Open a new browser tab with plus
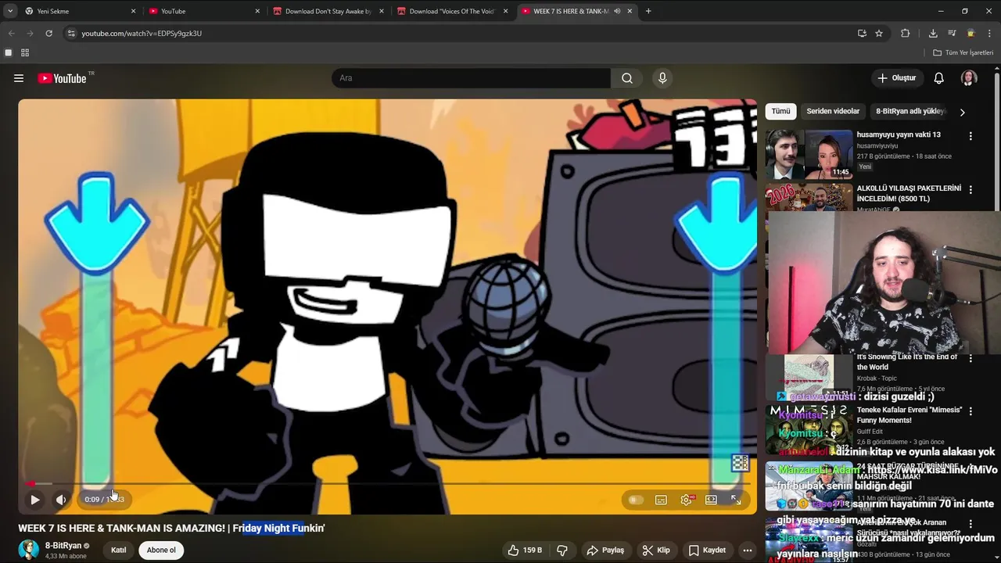Image resolution: width=1001 pixels, height=563 pixels. [x=648, y=11]
